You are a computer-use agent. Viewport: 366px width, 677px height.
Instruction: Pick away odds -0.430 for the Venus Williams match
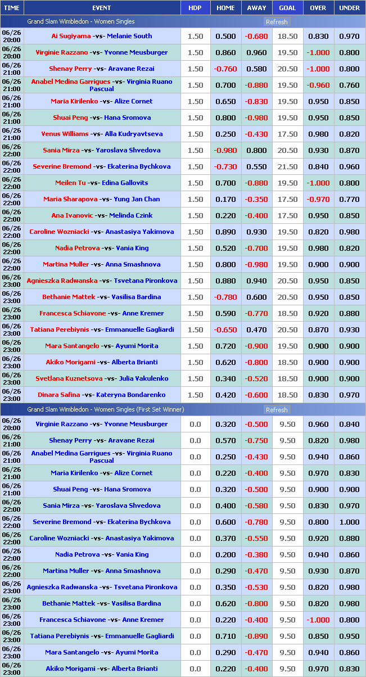[256, 134]
